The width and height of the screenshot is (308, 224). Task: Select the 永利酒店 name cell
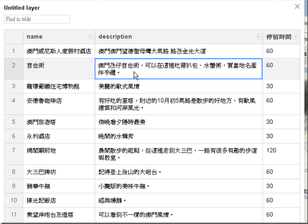[x=59, y=136]
